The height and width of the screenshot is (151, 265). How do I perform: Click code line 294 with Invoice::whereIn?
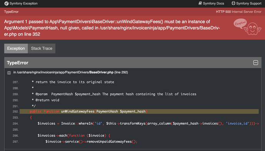pyautogui.click(x=148, y=123)
